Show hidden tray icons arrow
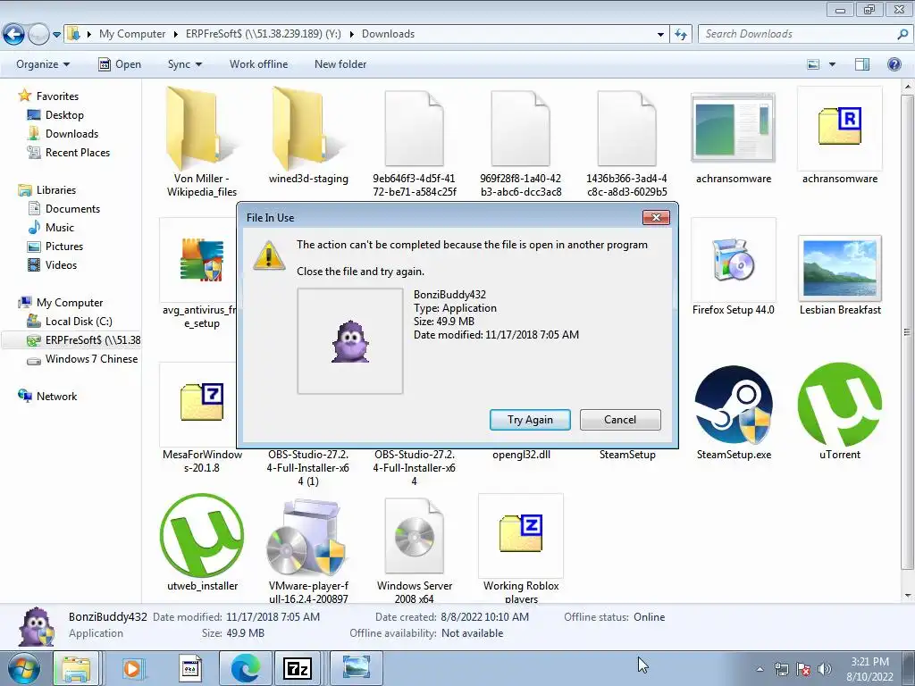Screen dimensions: 915x686 [x=760, y=669]
